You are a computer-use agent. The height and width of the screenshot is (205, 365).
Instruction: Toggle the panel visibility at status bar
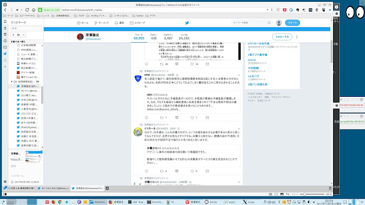click(5, 194)
